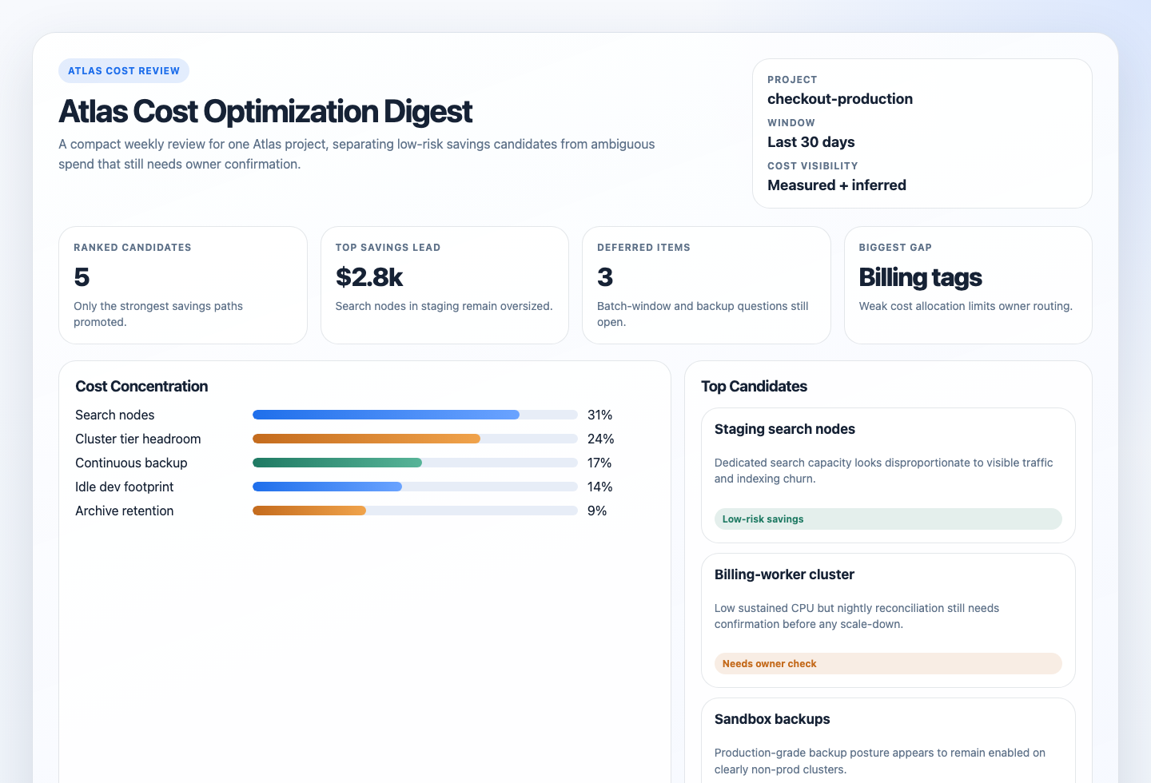Open the Sandbox backups candidate card

tap(888, 741)
